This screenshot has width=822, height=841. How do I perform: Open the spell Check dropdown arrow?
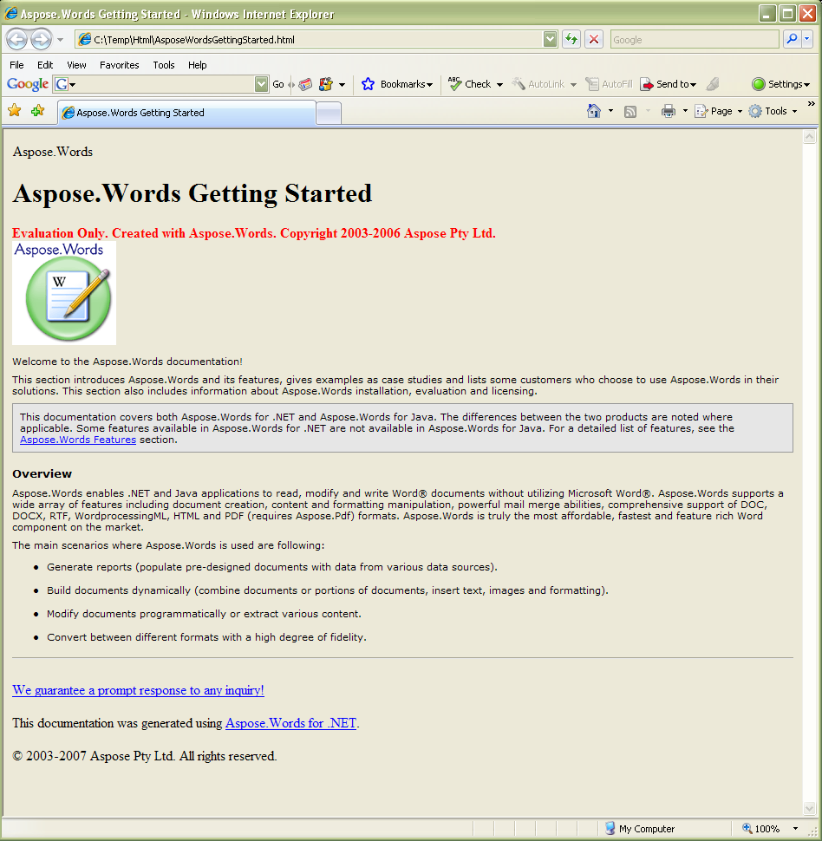[x=499, y=85]
